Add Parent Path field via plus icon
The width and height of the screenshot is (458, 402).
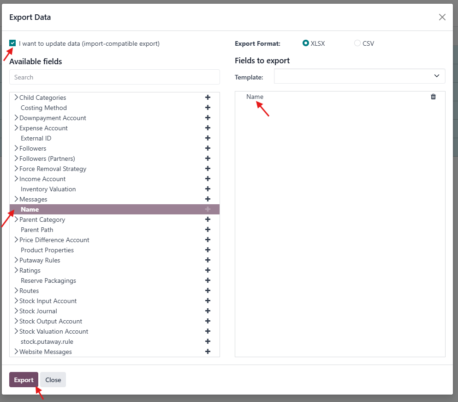coord(208,230)
